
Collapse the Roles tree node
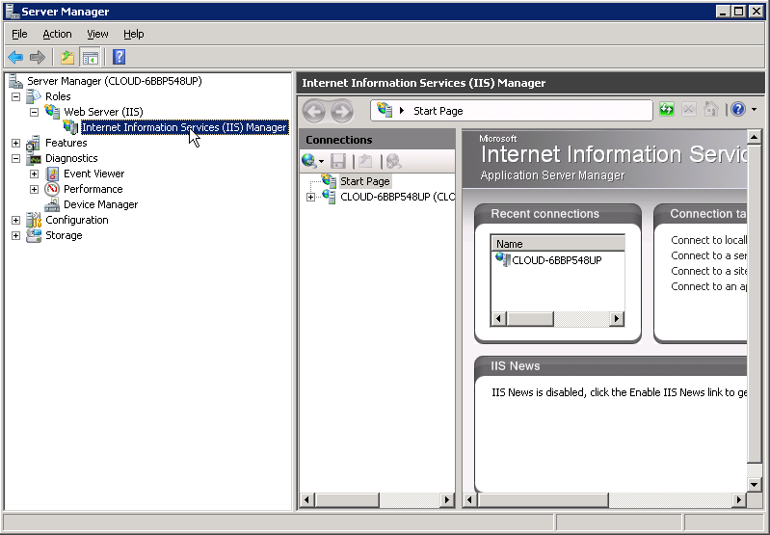pos(15,96)
